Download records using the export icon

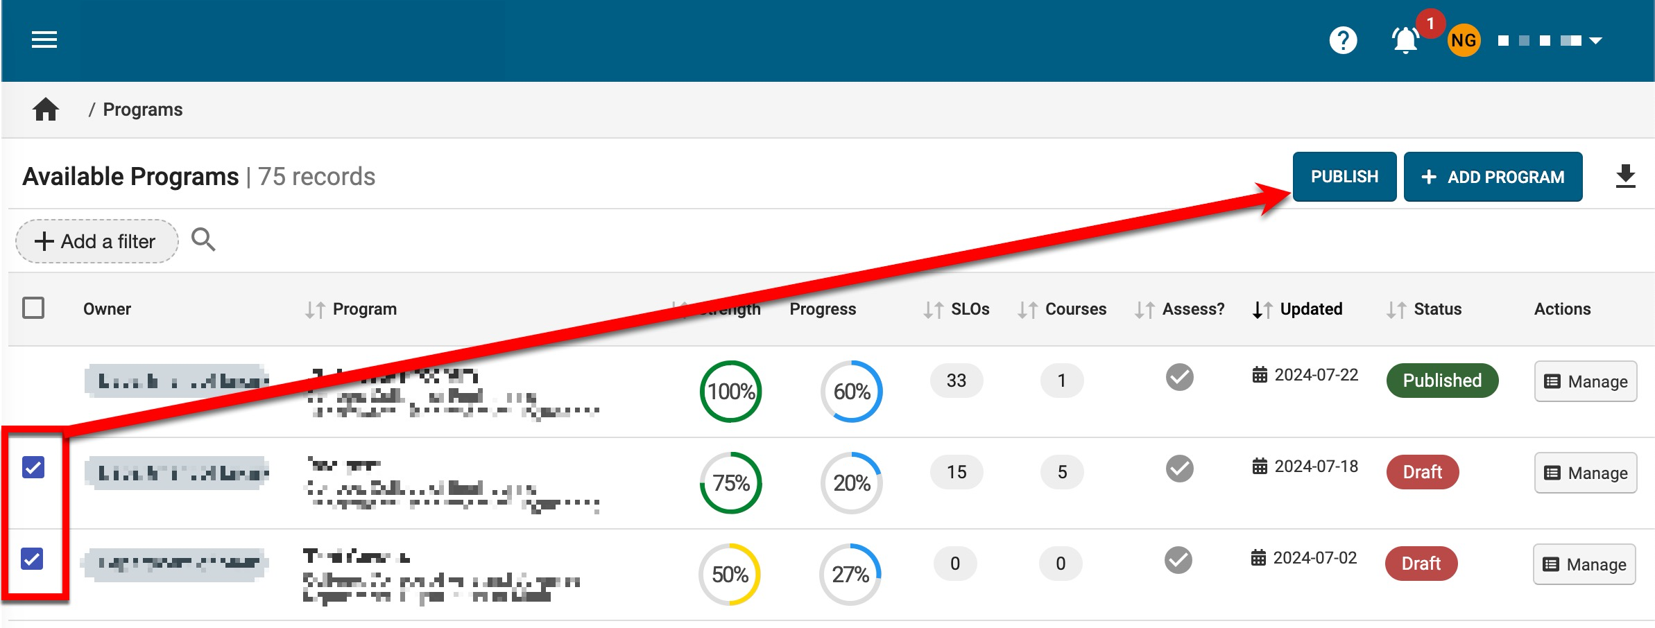1625,177
